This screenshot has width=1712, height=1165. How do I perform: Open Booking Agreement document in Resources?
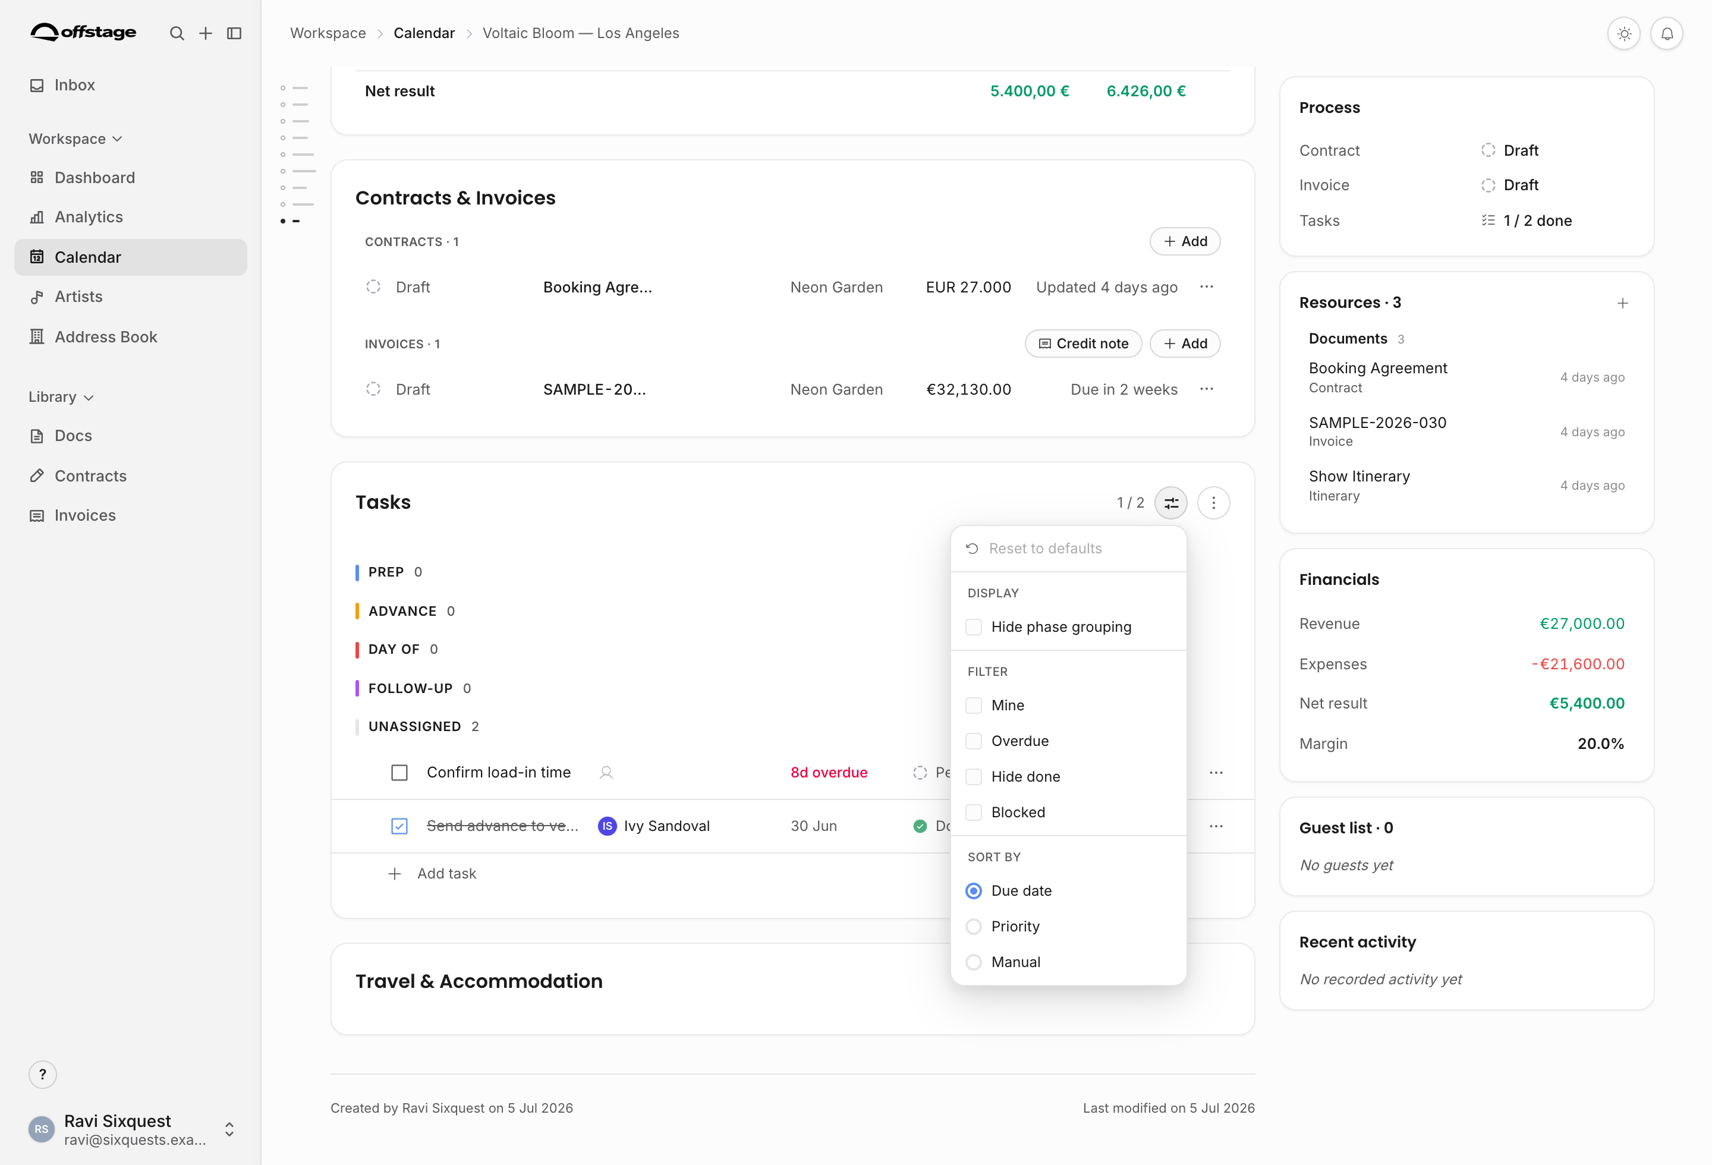click(x=1466, y=377)
